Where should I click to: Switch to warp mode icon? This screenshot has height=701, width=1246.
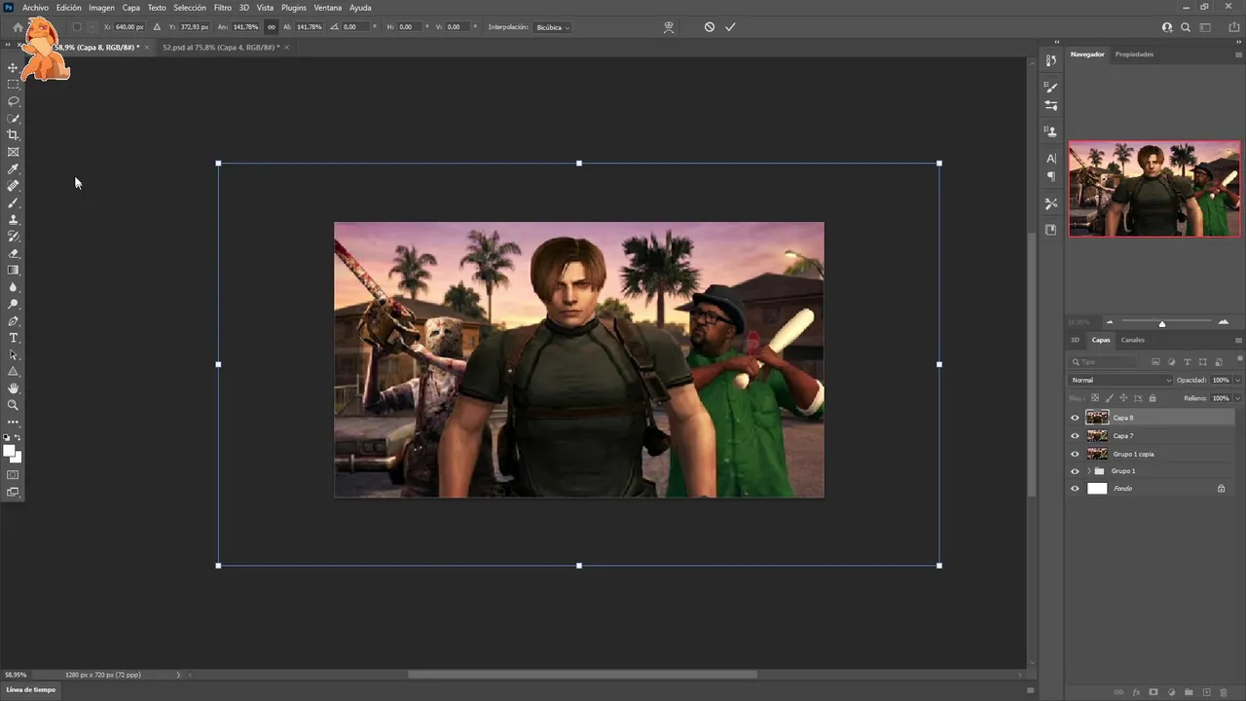point(669,27)
